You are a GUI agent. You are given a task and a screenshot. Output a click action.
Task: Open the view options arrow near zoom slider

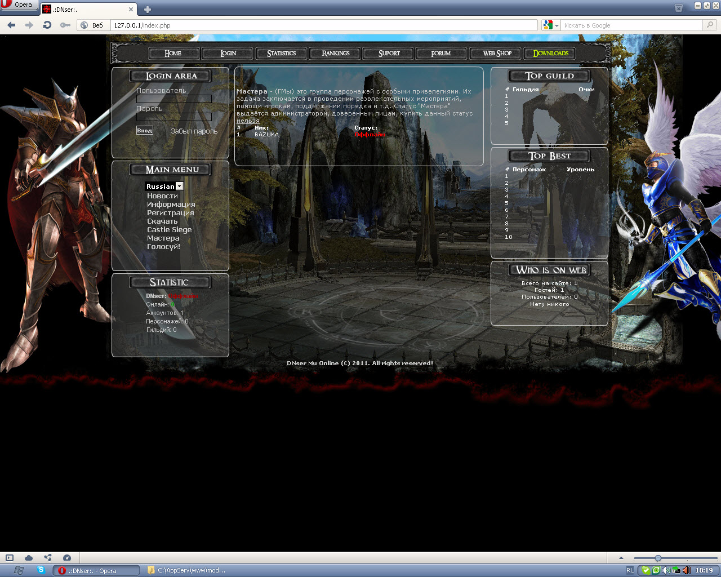(x=621, y=558)
